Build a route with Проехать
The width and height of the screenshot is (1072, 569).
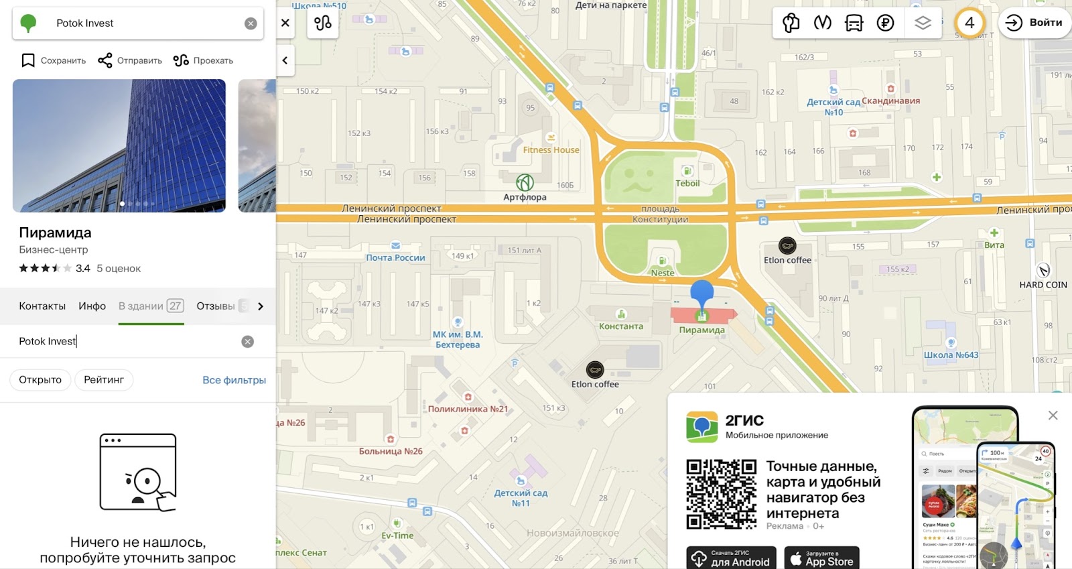click(x=203, y=60)
